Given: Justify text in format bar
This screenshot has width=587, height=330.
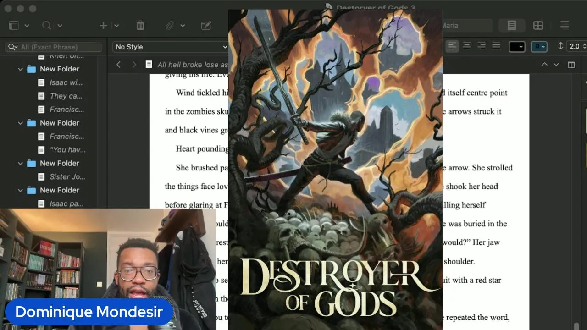Looking at the screenshot, I should pos(496,46).
